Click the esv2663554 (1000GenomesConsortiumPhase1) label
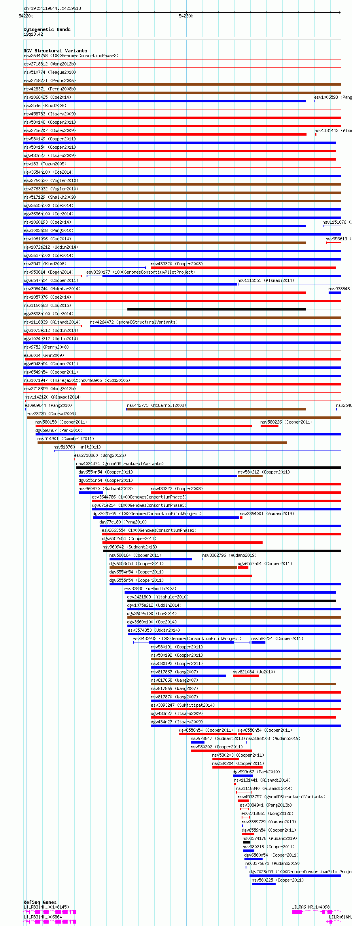Screen dimensions: 352x926 [149, 530]
